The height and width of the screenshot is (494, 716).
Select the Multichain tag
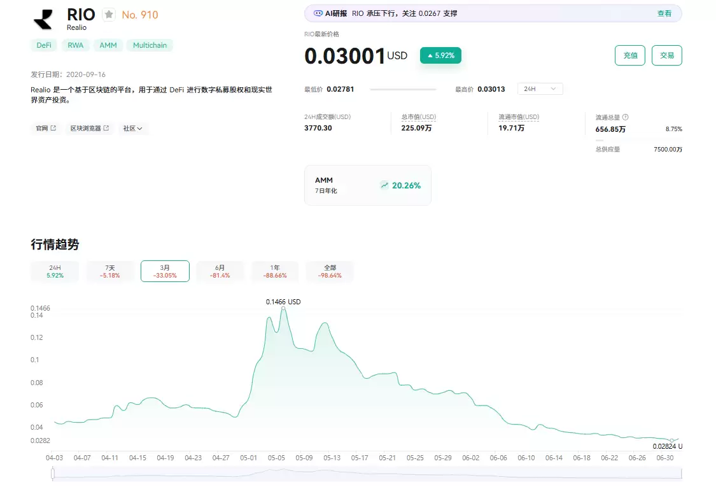coord(150,45)
